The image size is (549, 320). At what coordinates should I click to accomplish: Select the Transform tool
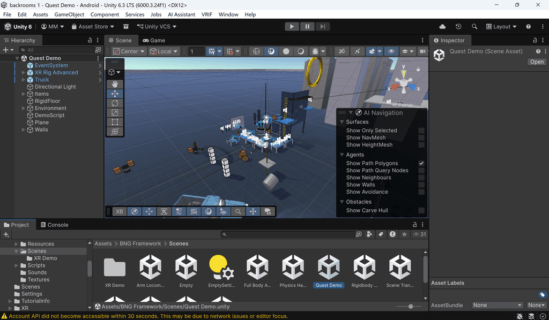pos(115,131)
